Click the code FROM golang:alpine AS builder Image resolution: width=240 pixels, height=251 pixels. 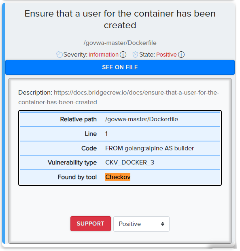(x=149, y=148)
